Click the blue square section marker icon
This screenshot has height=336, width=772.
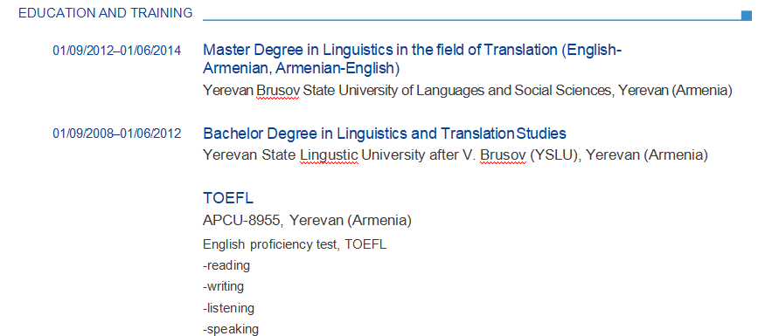747,16
